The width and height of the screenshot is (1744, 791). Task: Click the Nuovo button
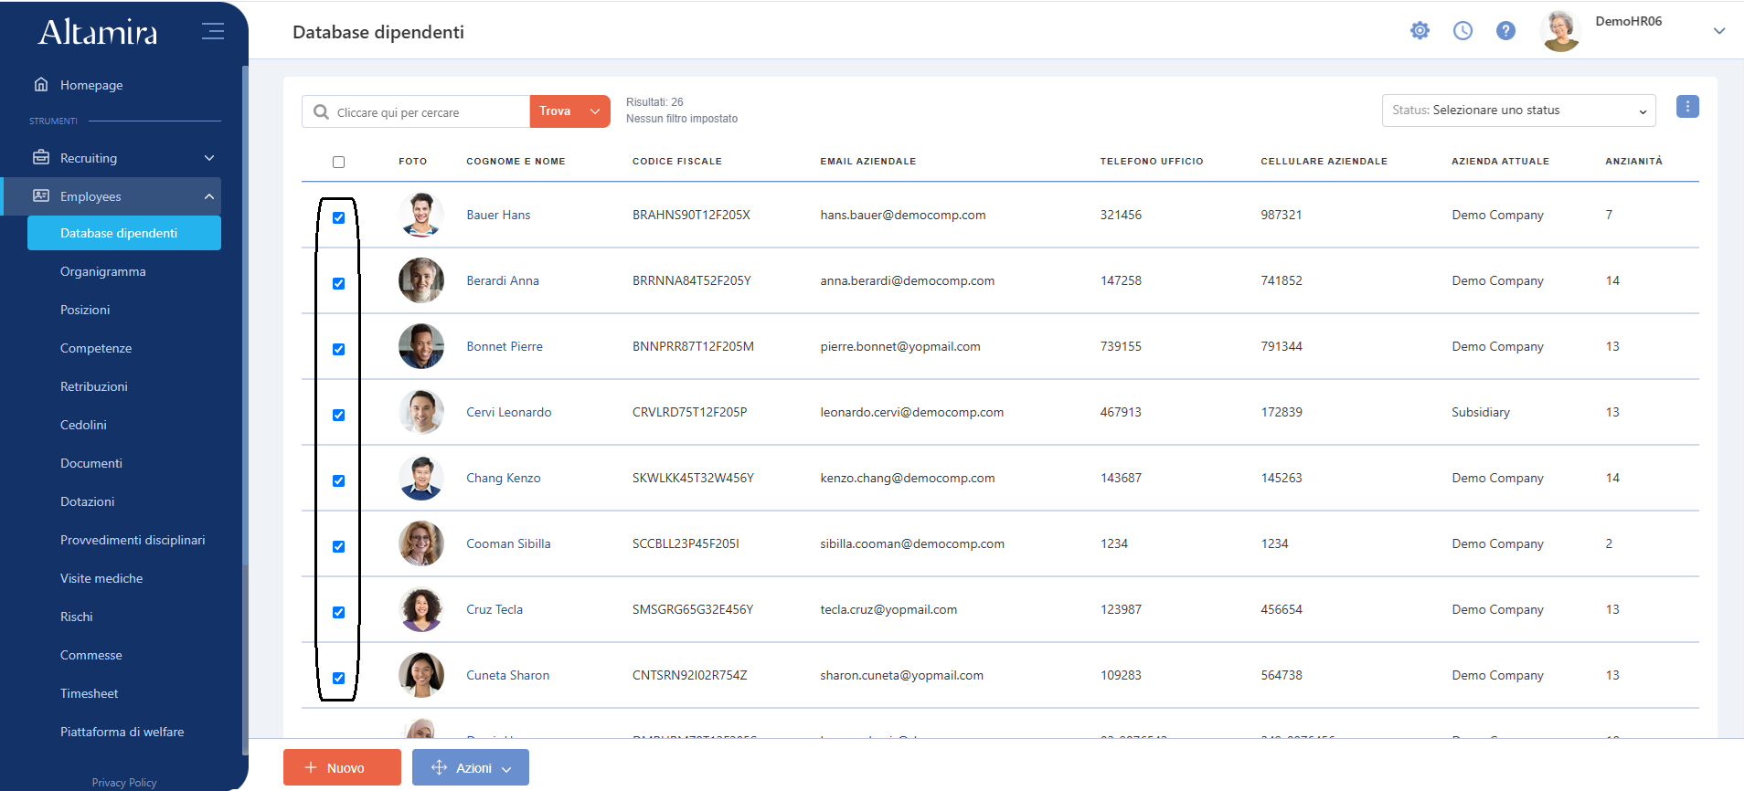click(342, 767)
